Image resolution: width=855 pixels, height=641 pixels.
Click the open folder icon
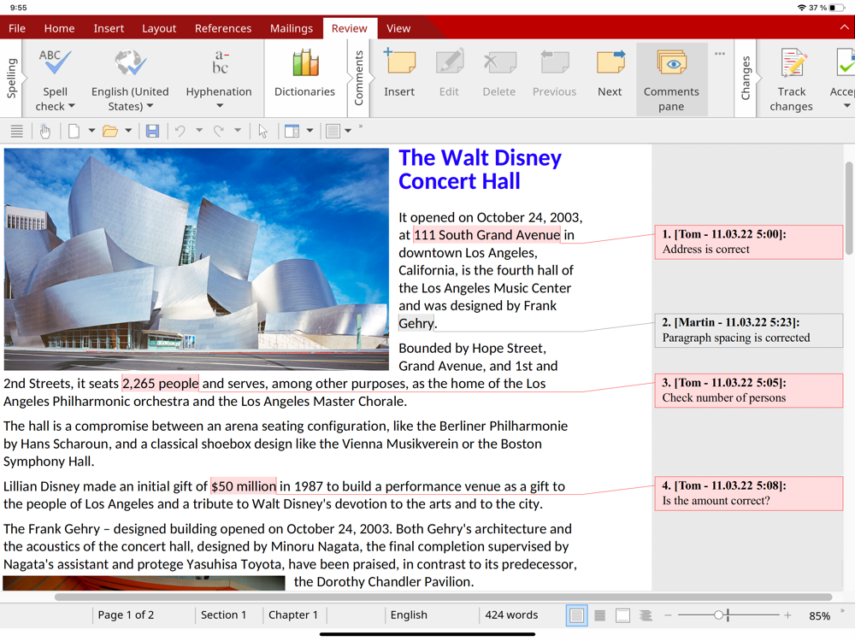[x=109, y=132]
